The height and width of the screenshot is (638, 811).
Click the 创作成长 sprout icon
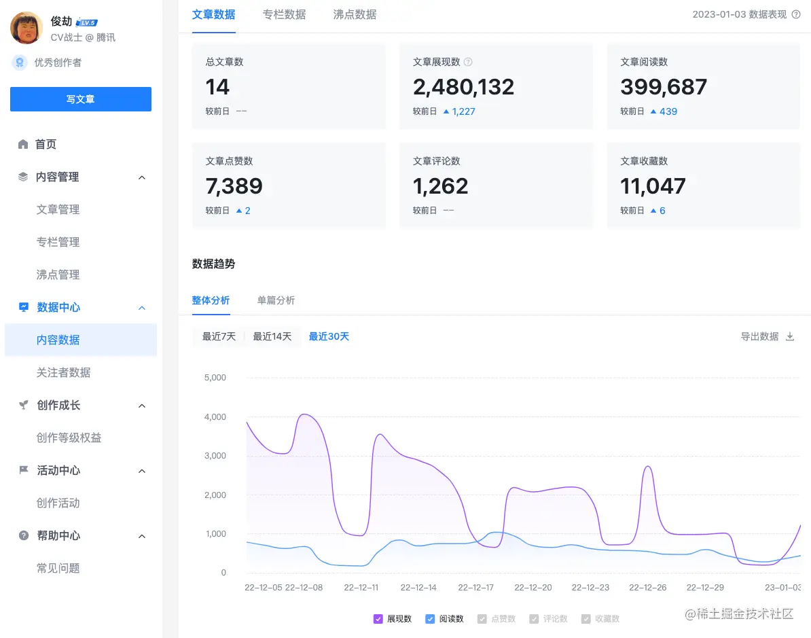pyautogui.click(x=24, y=405)
